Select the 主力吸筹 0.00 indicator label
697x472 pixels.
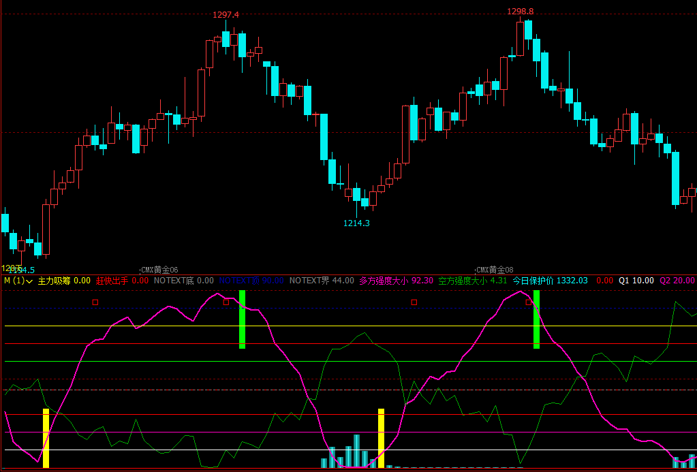coord(64,281)
